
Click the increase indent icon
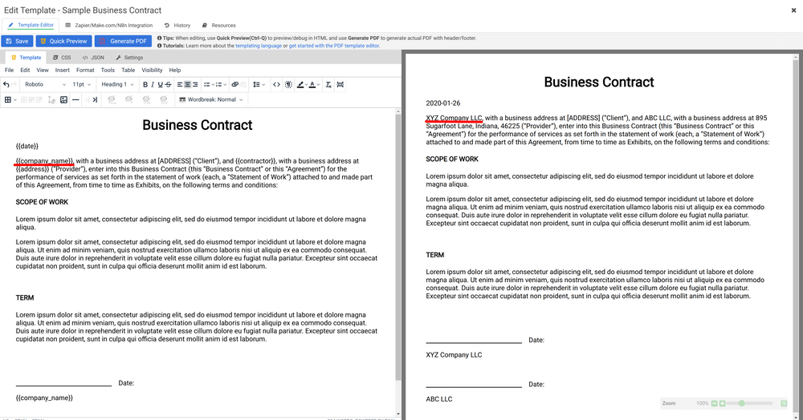coord(95,99)
